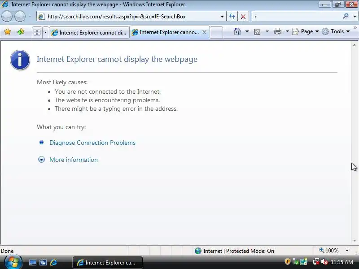This screenshot has width=359, height=269.
Task: Click the 'Internet Explorer cannot display the webpage' heading
Action: coord(117,59)
